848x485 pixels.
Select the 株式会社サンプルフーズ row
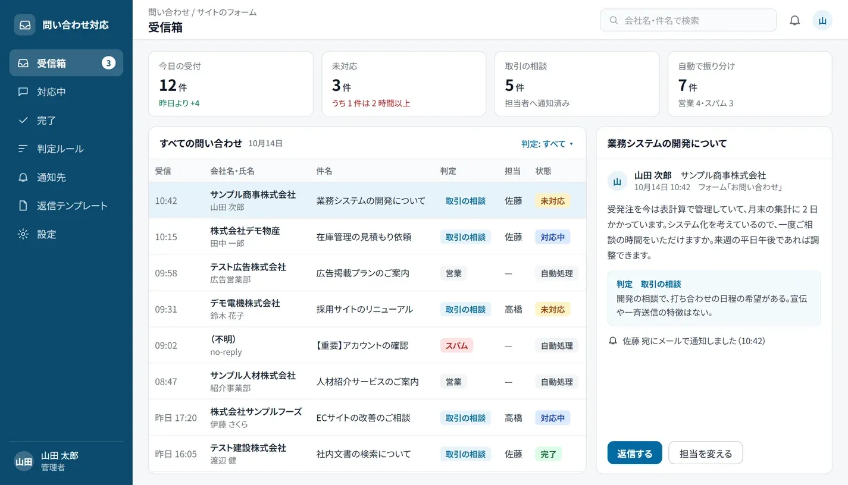point(367,418)
